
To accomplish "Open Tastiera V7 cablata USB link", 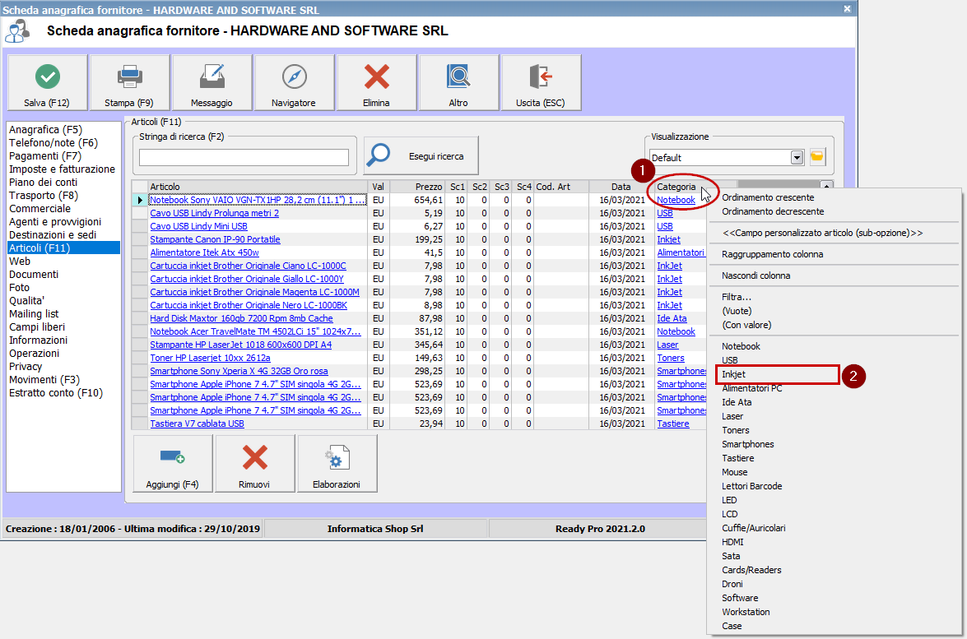I will coord(197,424).
